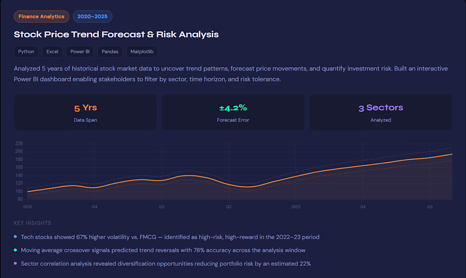Screen dimensions: 466x278
Task: Click the 2020 label on chart axis
Action: (28, 207)
